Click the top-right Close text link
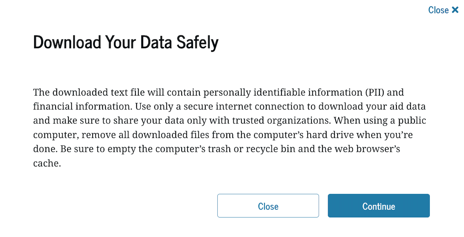 coord(438,10)
